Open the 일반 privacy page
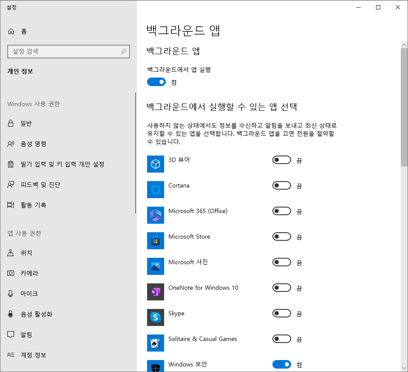 [x=68, y=123]
